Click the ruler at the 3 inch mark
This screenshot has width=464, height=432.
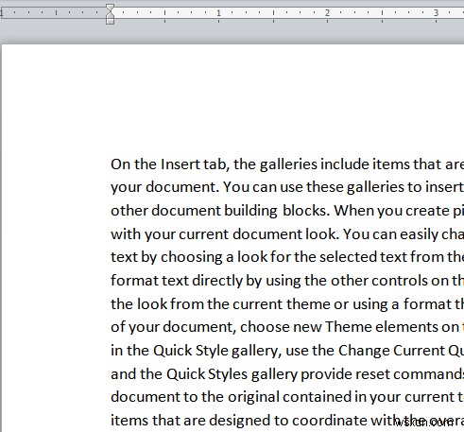436,13
